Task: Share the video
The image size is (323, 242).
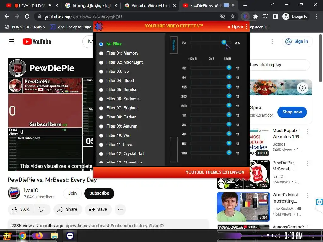Action: [67, 210]
